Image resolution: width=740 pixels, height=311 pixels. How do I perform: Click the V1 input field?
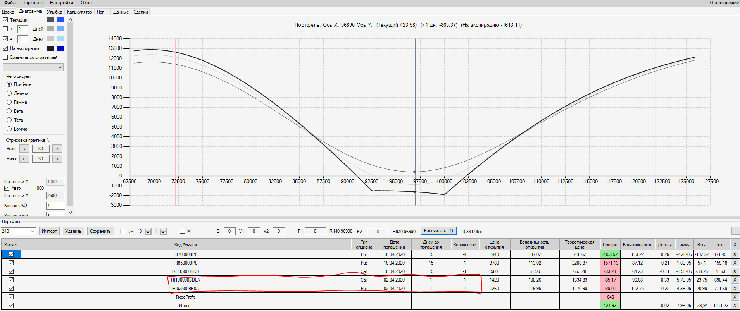coord(254,231)
